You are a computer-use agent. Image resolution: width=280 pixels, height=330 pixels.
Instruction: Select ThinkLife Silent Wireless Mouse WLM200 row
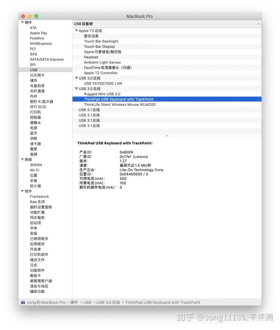[x=167, y=104]
